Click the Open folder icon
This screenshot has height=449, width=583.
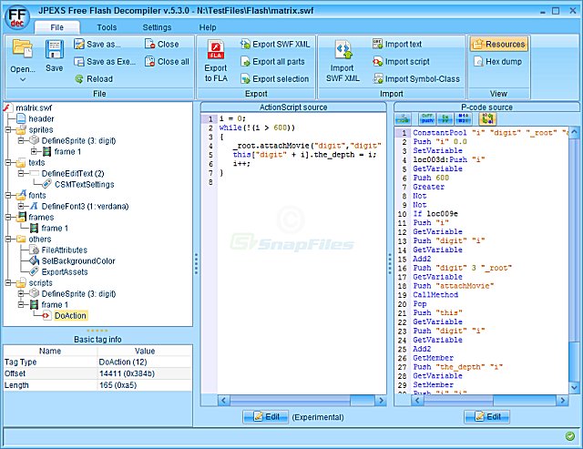[22, 49]
